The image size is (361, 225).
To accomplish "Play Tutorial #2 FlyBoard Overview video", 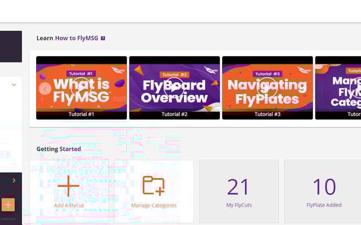I will (x=174, y=88).
